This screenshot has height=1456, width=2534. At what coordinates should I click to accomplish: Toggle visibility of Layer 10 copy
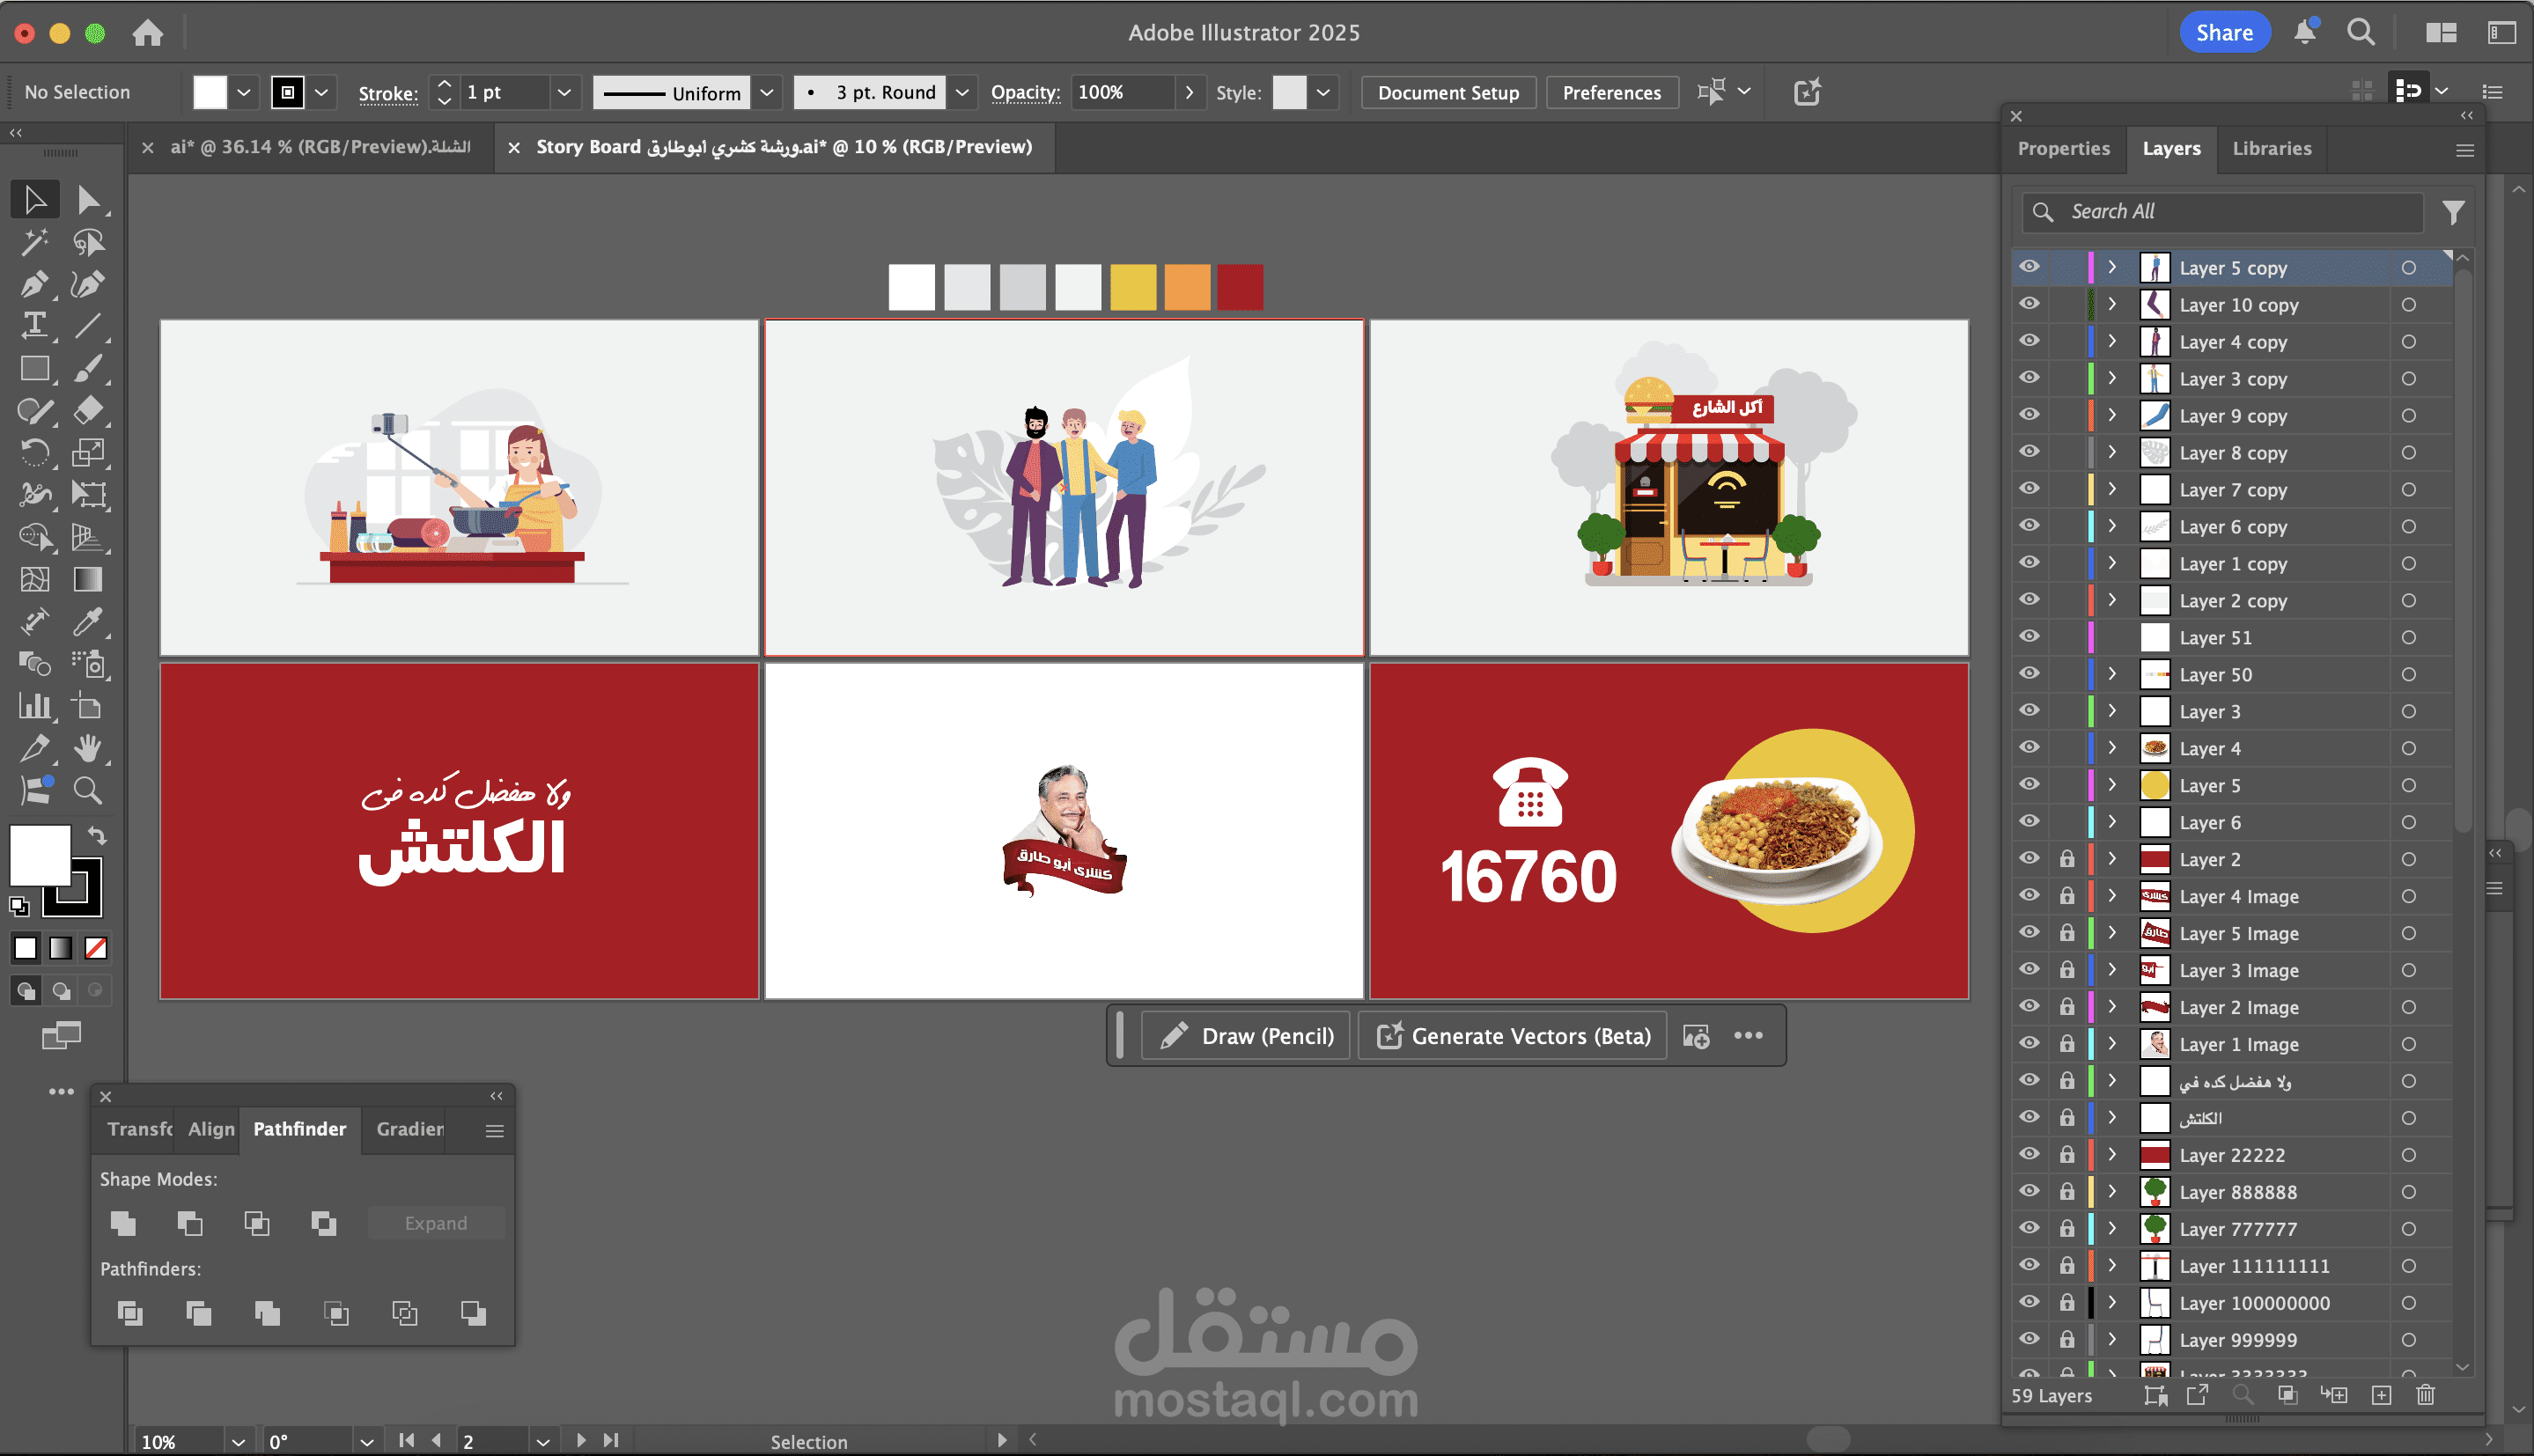(x=2029, y=304)
